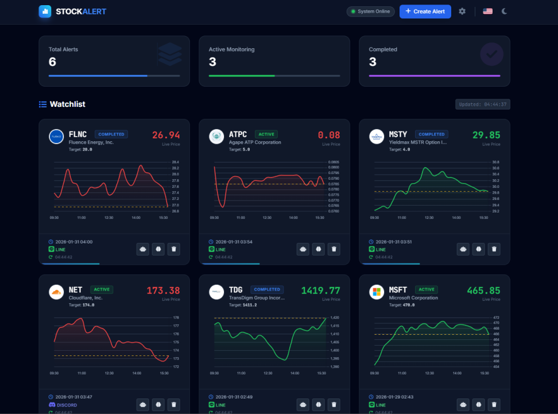The image size is (558, 414).
Task: Click the COMPLETED badge on TDG
Action: (267, 289)
